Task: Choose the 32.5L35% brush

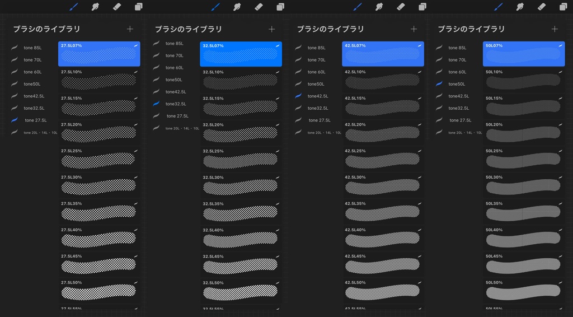Action: [x=241, y=212]
